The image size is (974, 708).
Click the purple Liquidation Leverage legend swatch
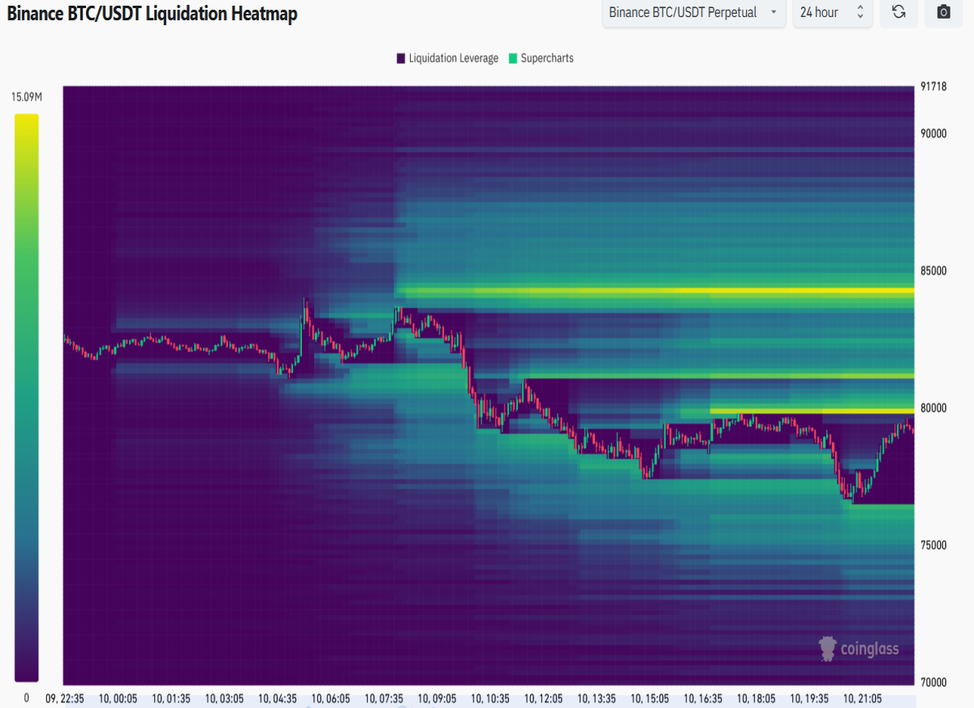click(x=401, y=58)
